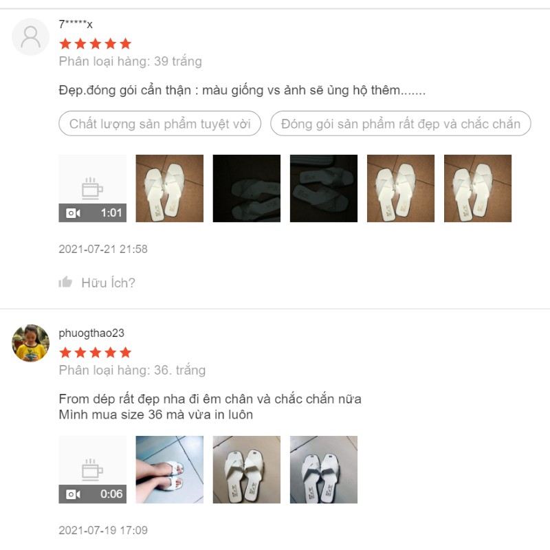Open last sandal photo in first review
Viewport: 550px width, 550px height.
(478, 188)
